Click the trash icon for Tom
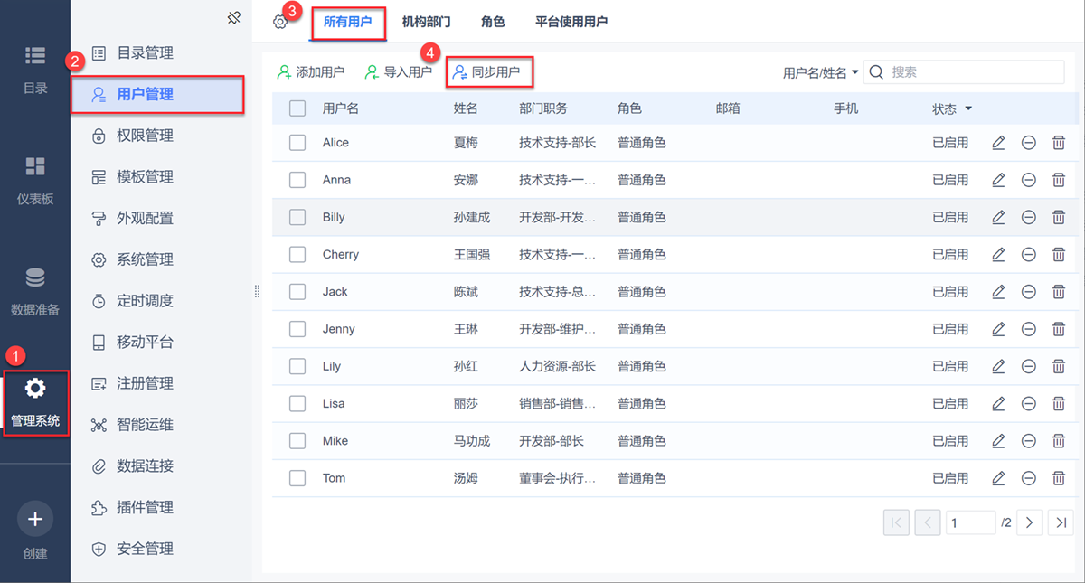1085x583 pixels. pyautogui.click(x=1059, y=478)
